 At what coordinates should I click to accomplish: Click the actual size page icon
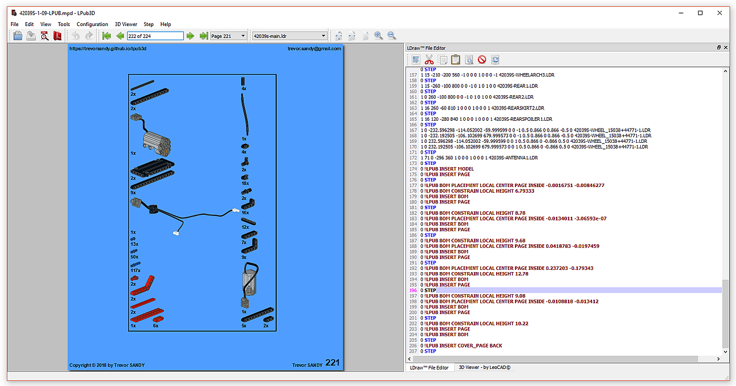point(365,36)
